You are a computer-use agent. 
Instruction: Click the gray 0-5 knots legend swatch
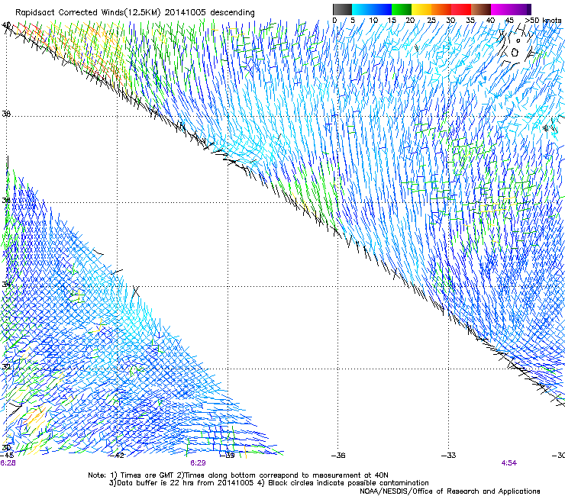point(342,9)
